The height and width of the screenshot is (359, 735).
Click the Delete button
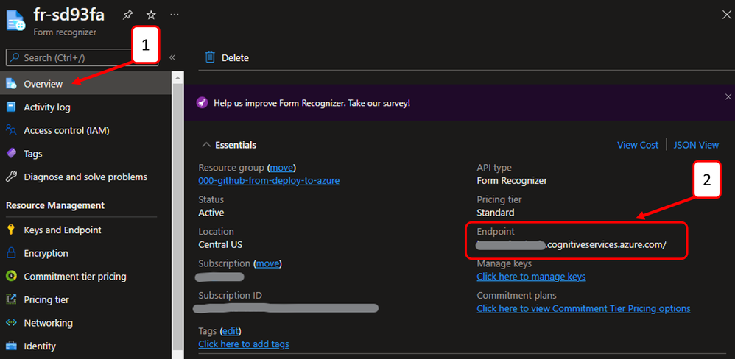point(227,57)
